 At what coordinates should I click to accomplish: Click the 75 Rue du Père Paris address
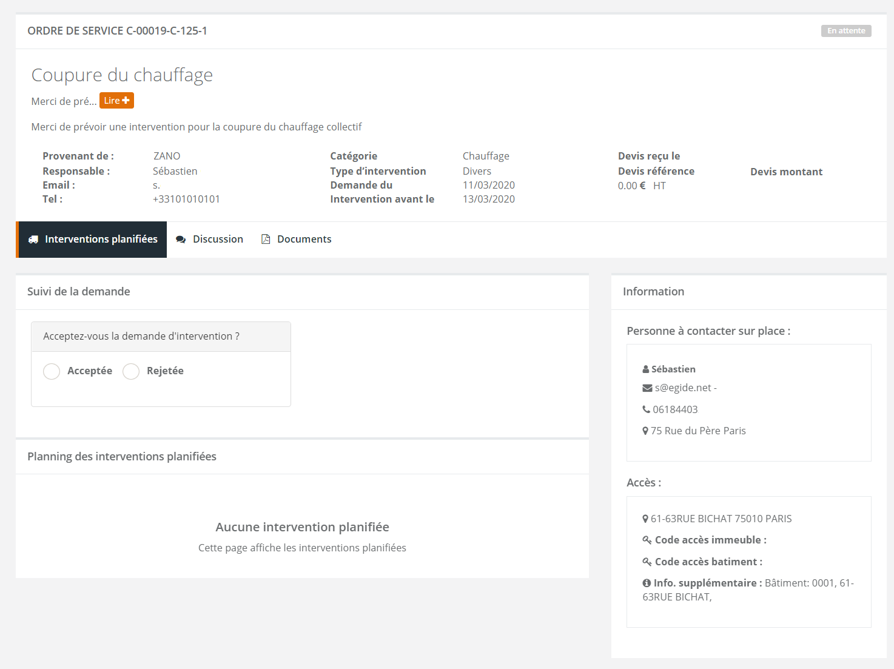click(x=698, y=431)
